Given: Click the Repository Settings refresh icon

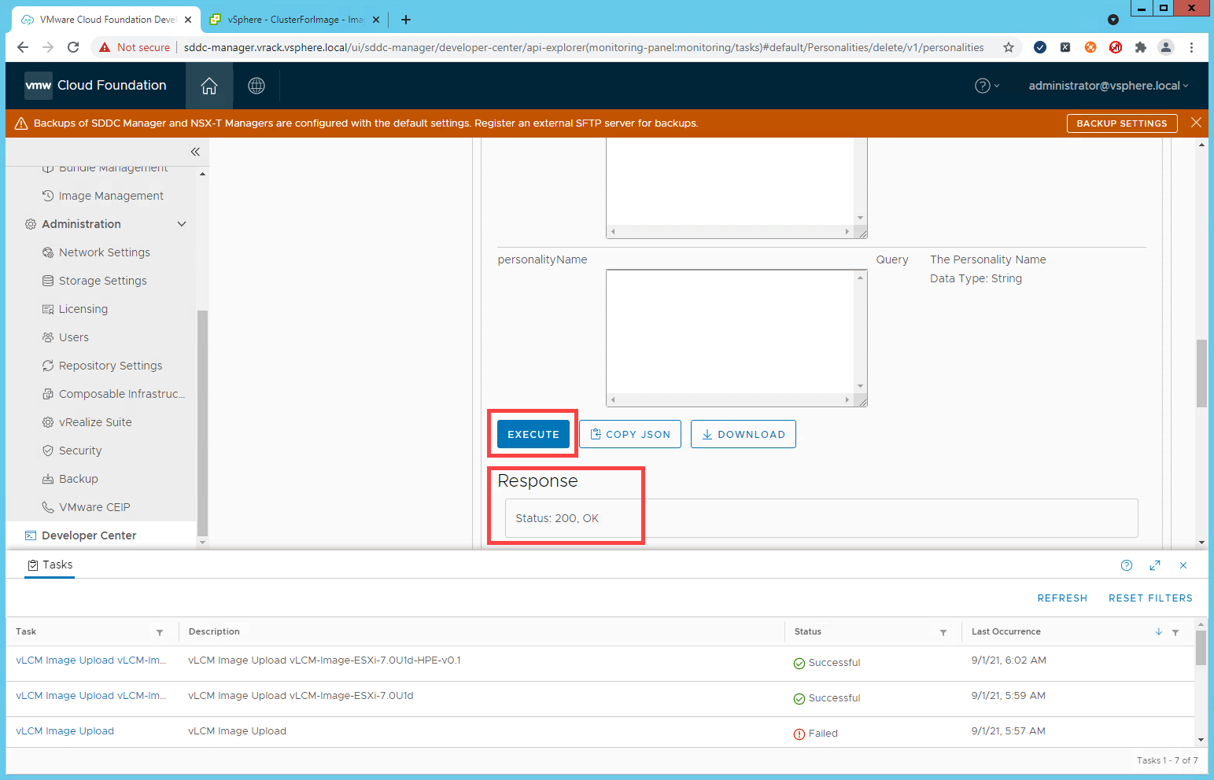Looking at the screenshot, I should coord(48,366).
